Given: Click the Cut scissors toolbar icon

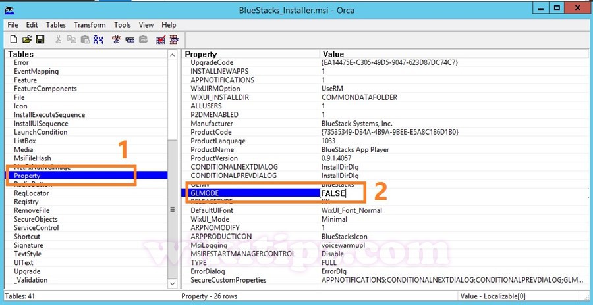Looking at the screenshot, I should [x=58, y=39].
